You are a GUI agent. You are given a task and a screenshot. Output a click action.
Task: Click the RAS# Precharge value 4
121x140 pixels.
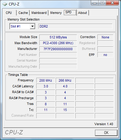click(65, 98)
